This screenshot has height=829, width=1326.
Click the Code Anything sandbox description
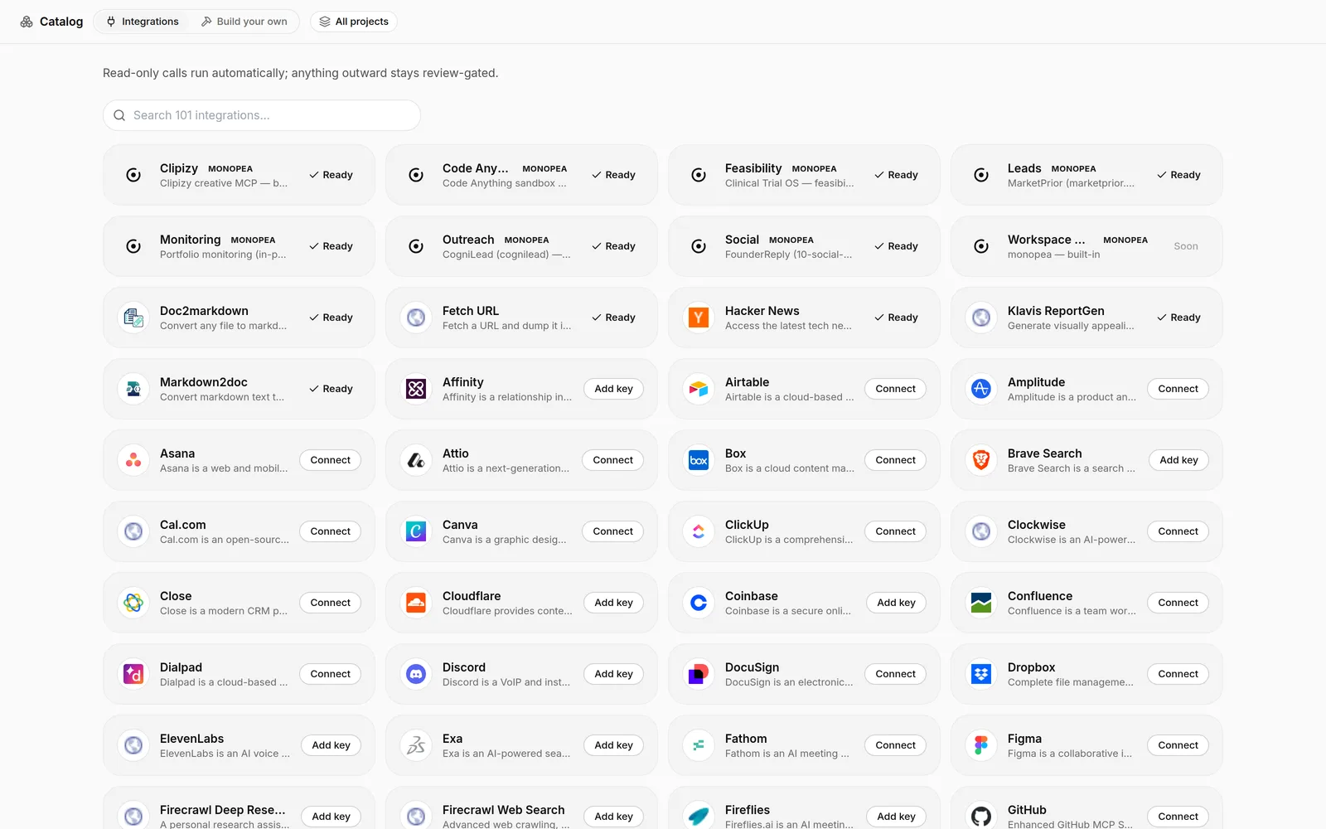point(505,183)
